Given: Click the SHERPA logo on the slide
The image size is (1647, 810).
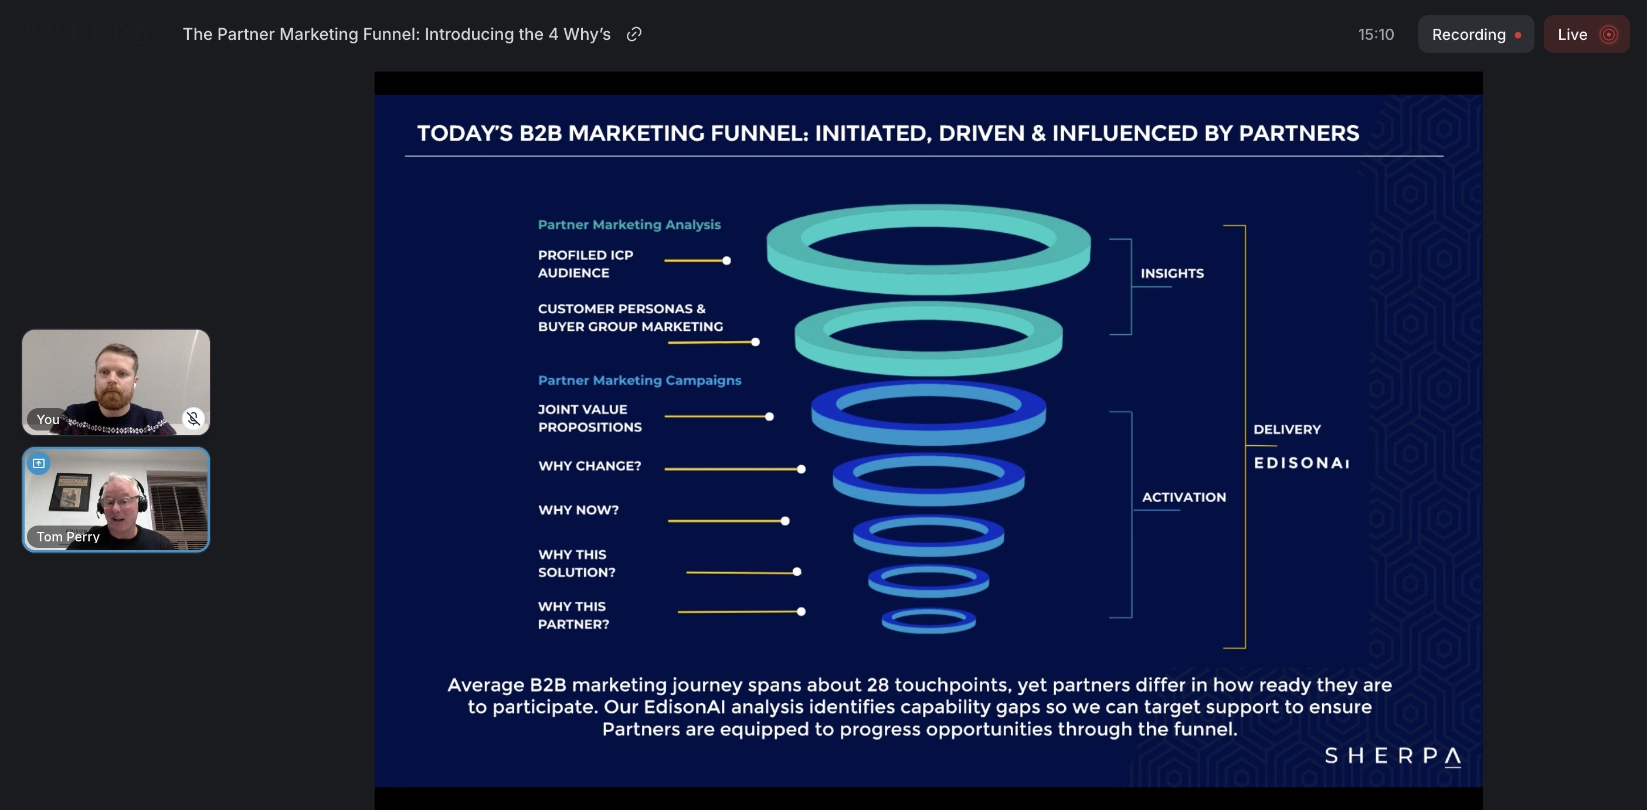Looking at the screenshot, I should click(x=1393, y=757).
